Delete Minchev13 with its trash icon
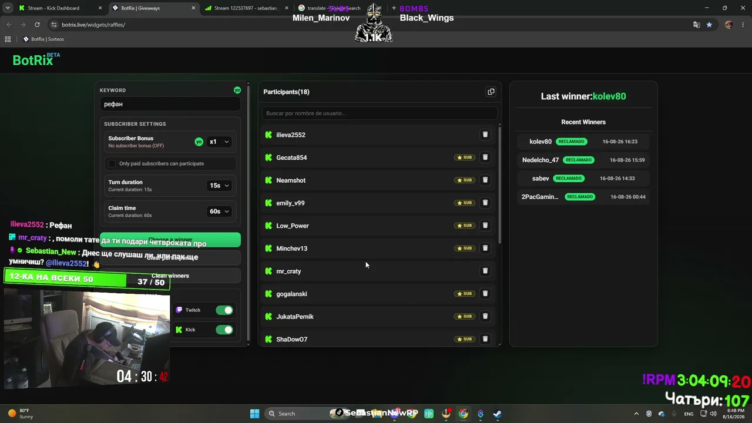 (x=485, y=248)
